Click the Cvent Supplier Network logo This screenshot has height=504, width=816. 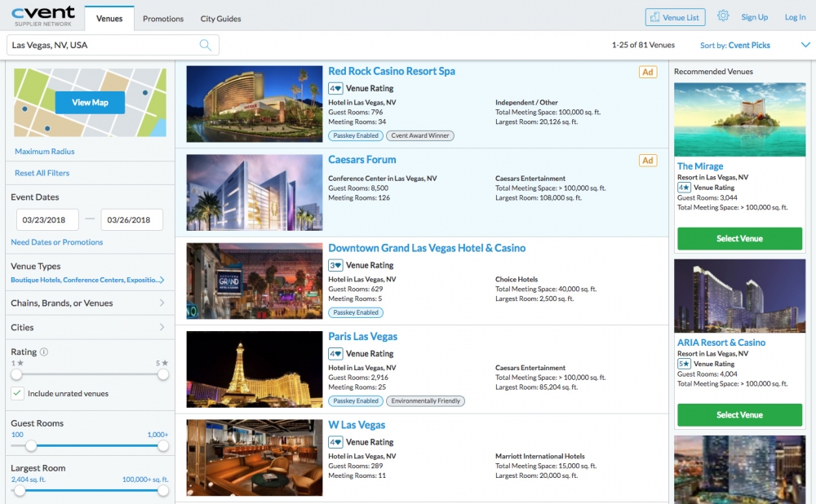click(43, 15)
